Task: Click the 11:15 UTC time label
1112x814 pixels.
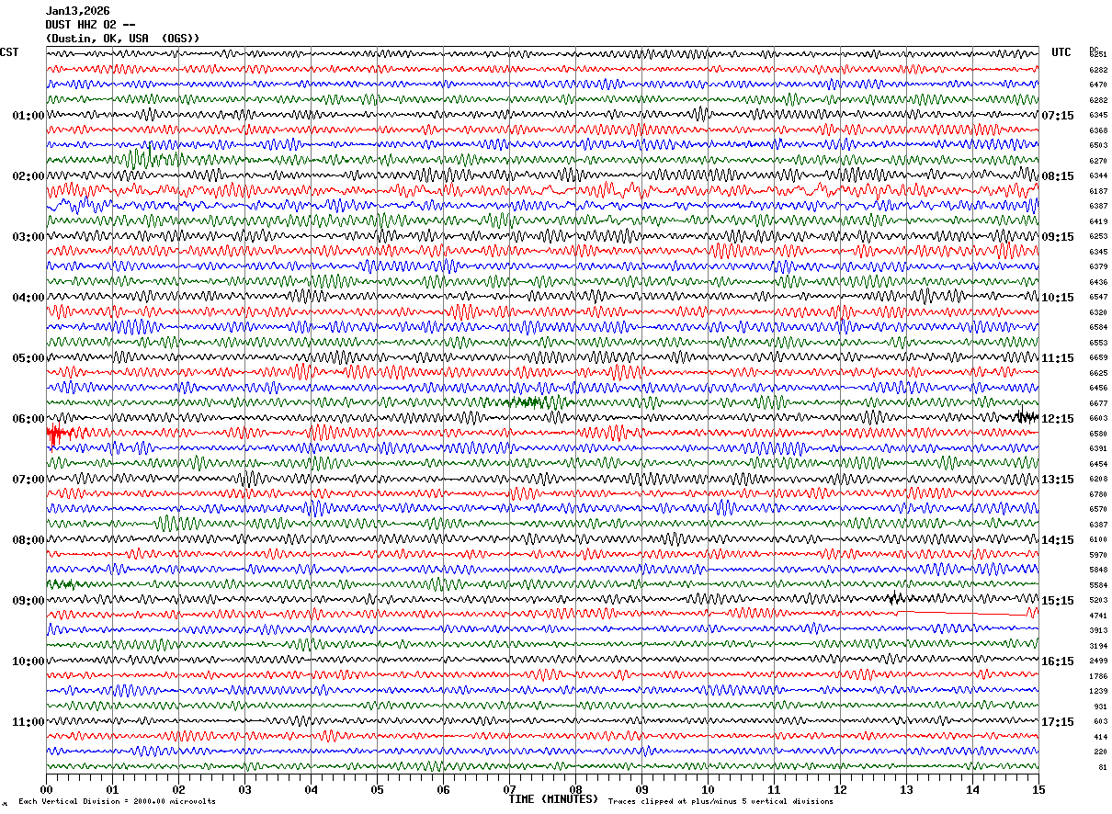Action: click(1058, 358)
